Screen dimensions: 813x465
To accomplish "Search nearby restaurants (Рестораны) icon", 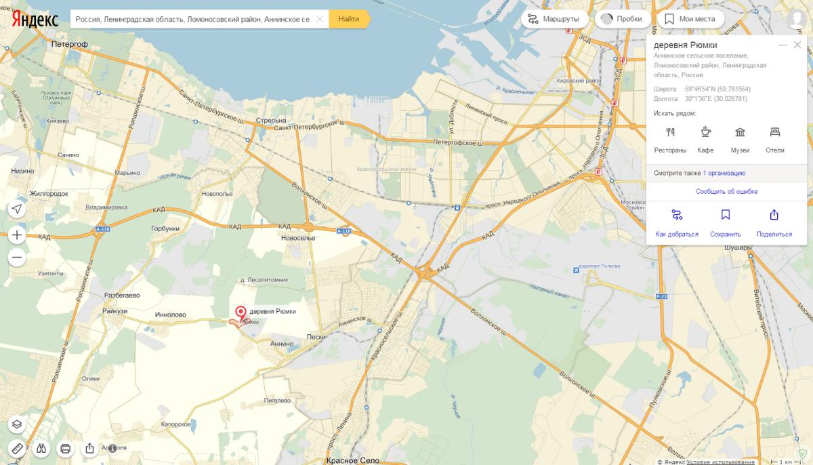I will coord(670,133).
